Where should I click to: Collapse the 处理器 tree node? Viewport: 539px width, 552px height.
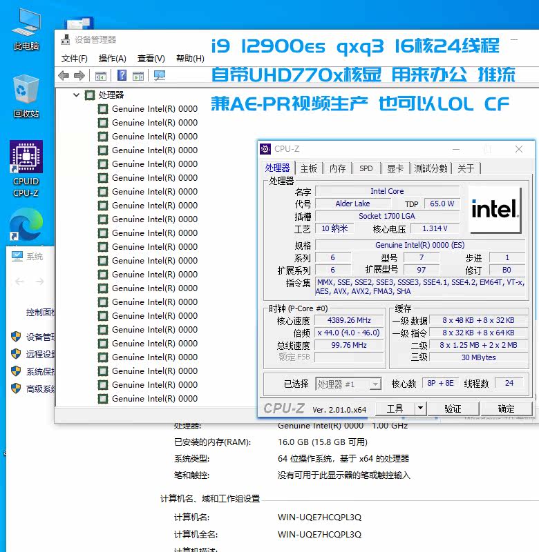coord(76,95)
